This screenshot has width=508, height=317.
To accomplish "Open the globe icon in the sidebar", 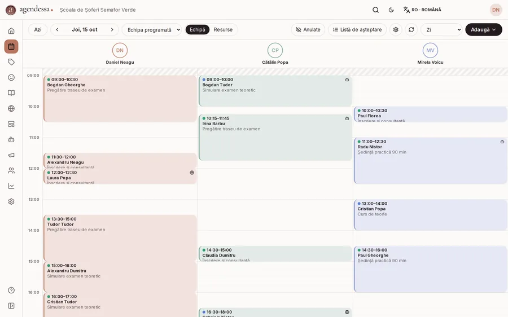I will [x=11, y=108].
